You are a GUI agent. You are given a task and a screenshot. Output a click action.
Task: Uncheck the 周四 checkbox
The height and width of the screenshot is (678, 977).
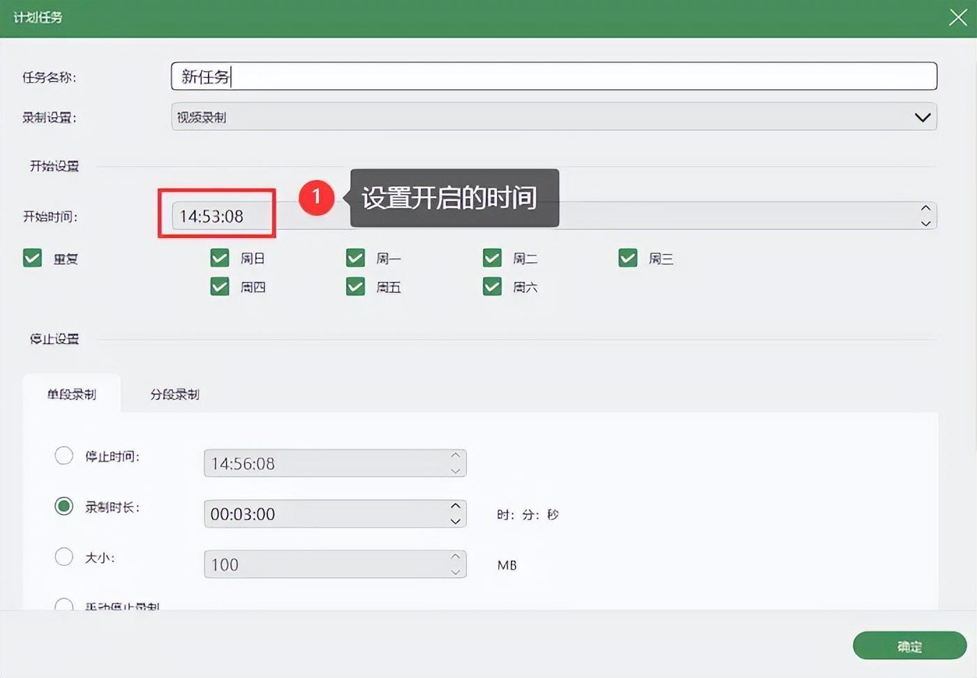point(220,287)
